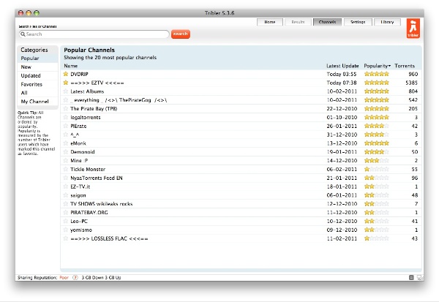This screenshot has height=302, width=439.
Task: Click the Today 03:55 update time
Action: point(342,74)
